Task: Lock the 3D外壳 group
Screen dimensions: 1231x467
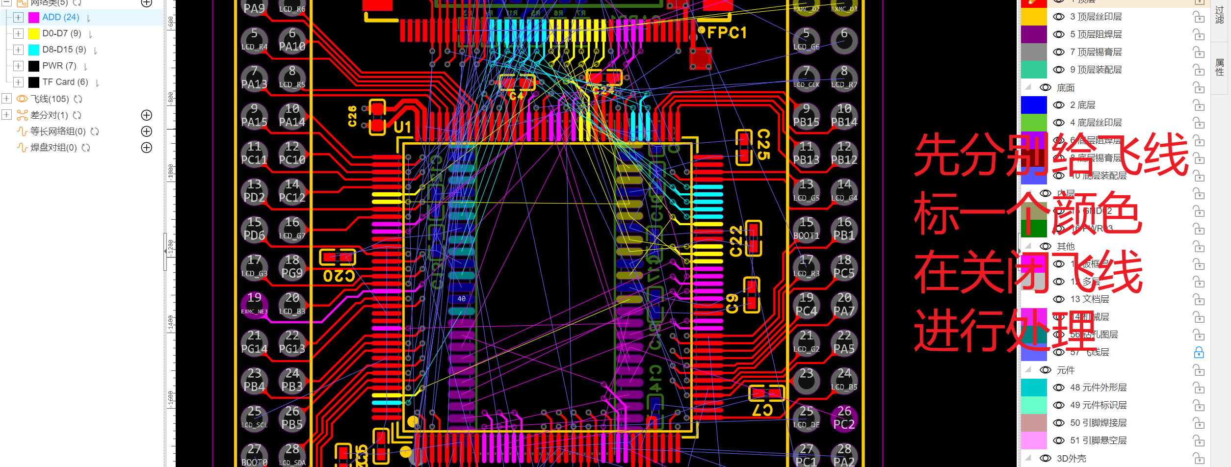Action: [x=1199, y=458]
